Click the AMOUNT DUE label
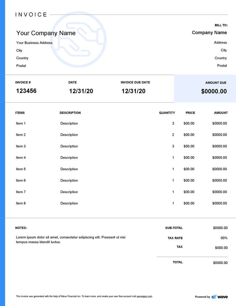The width and height of the screenshot is (236, 306). tap(216, 83)
